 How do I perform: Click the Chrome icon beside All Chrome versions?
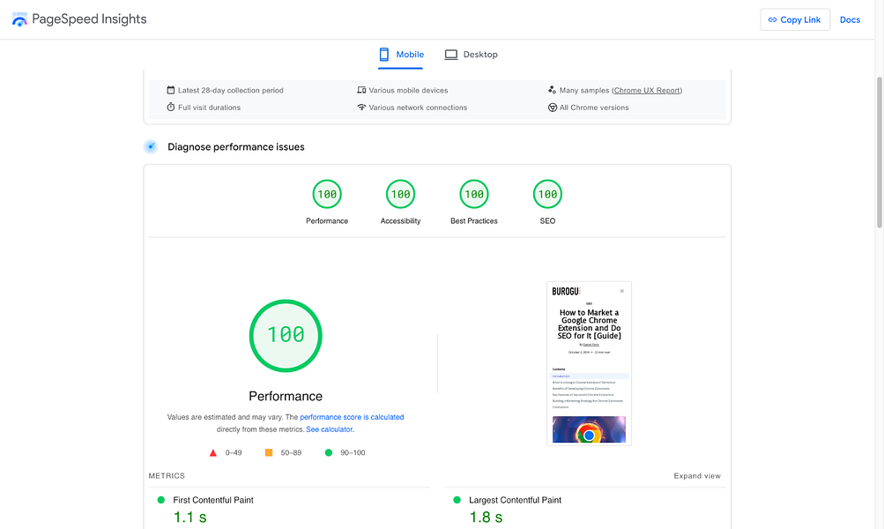(553, 108)
